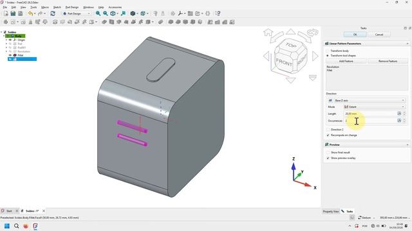Click the New document icon
The width and height of the screenshot is (412, 231).
[6, 13]
